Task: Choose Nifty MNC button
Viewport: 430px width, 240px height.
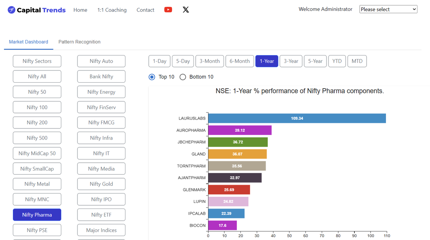Action: (37, 200)
